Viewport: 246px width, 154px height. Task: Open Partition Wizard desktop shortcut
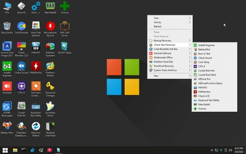(x=50, y=69)
